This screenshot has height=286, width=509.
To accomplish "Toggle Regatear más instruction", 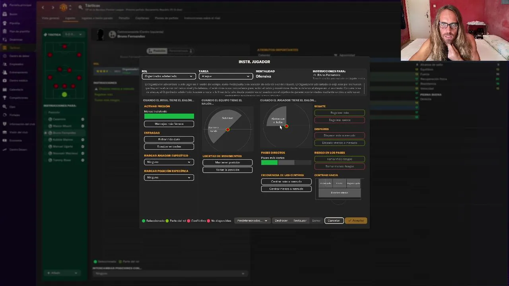I will [x=340, y=113].
